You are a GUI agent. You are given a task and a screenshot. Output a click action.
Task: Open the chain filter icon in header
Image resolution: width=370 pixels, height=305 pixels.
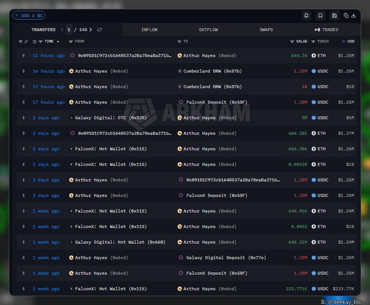tap(21, 41)
